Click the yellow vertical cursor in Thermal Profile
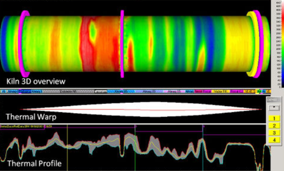 pos(67,148)
